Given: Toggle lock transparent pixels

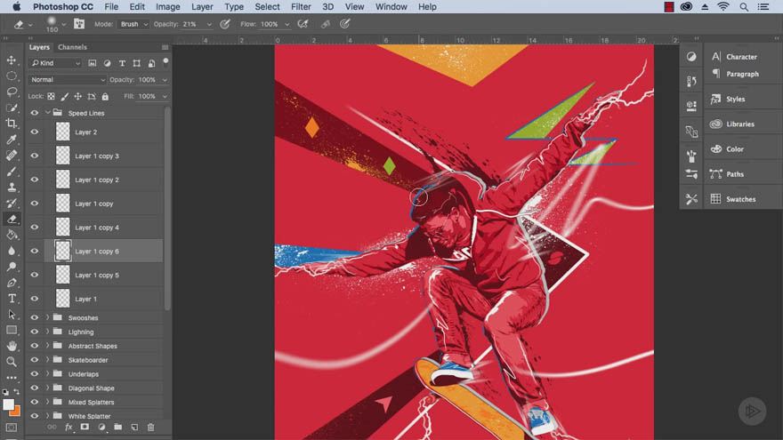Looking at the screenshot, I should pyautogui.click(x=51, y=96).
